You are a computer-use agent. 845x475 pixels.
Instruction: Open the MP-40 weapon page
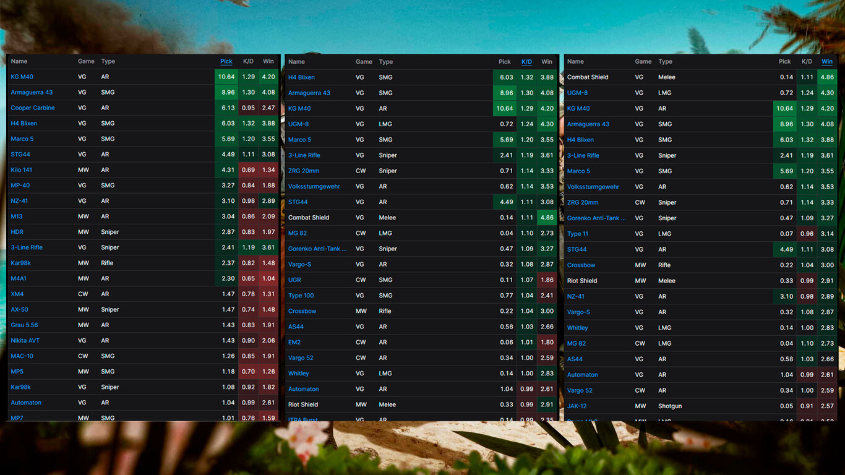pos(20,186)
